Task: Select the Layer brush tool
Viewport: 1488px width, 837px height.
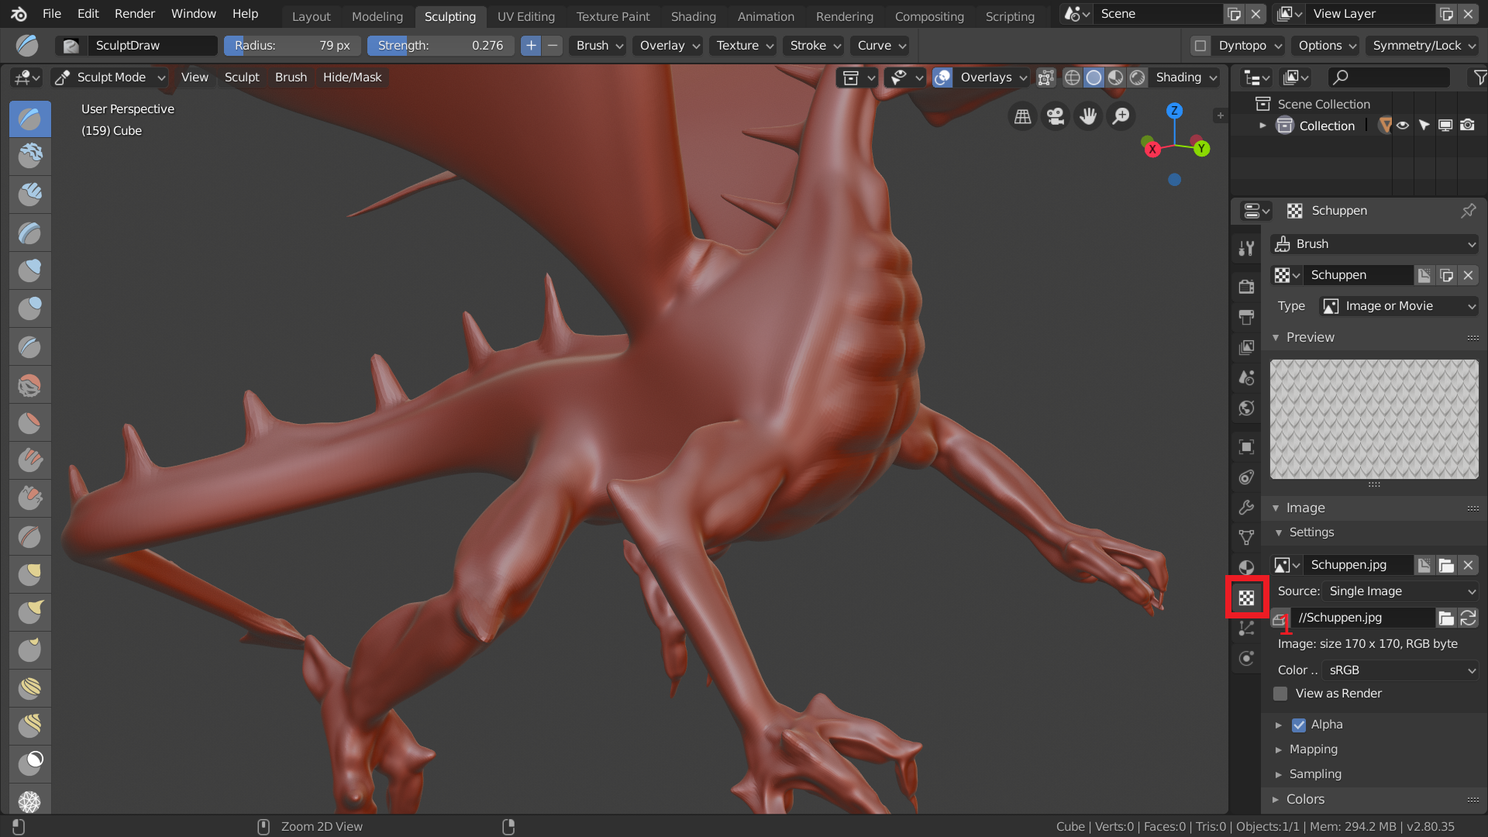Action: [x=30, y=232]
